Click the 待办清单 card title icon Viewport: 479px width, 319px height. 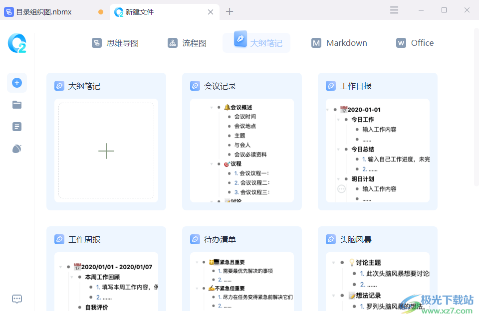click(195, 239)
